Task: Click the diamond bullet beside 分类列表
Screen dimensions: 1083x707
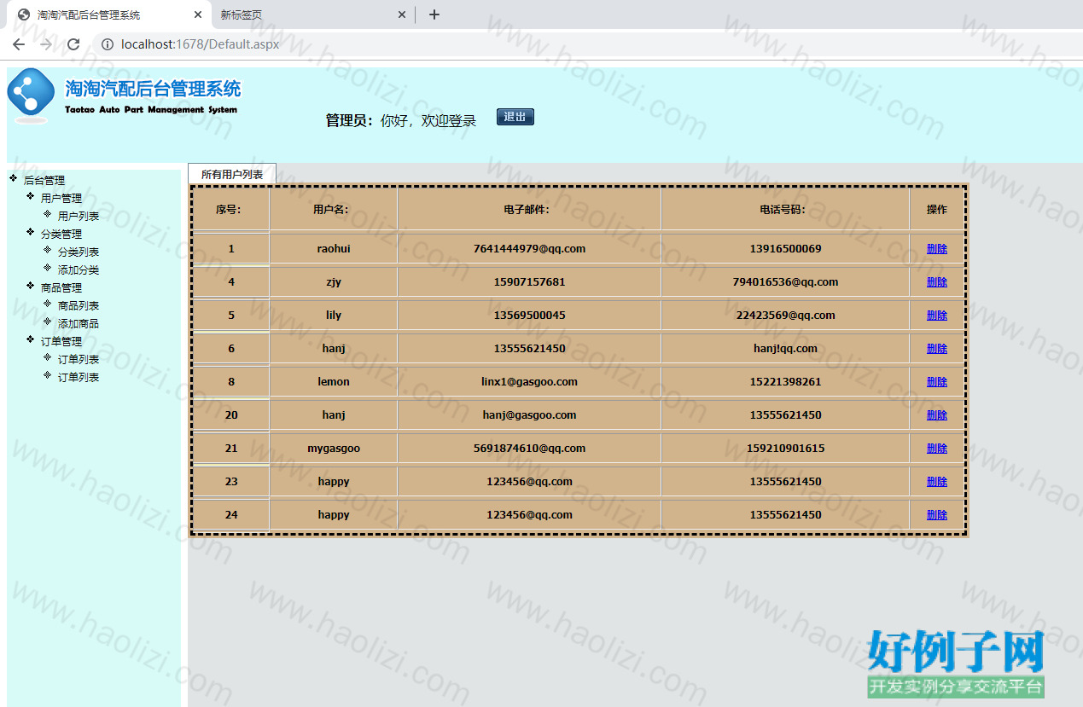Action: (x=47, y=250)
